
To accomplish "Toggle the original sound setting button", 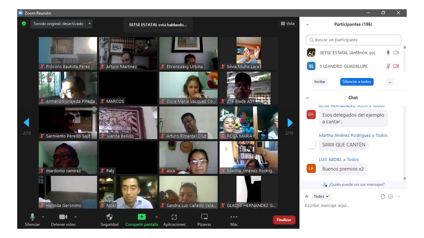I will coord(58,24).
